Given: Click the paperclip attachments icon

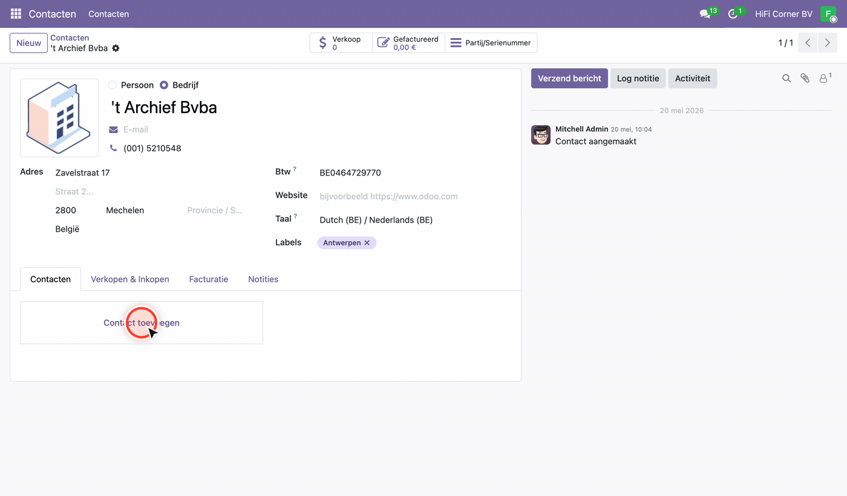Looking at the screenshot, I should (x=805, y=79).
